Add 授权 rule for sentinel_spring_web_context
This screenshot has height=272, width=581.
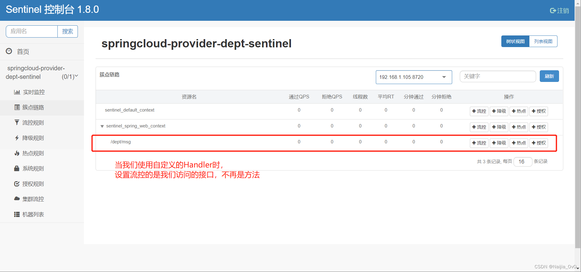[539, 127]
